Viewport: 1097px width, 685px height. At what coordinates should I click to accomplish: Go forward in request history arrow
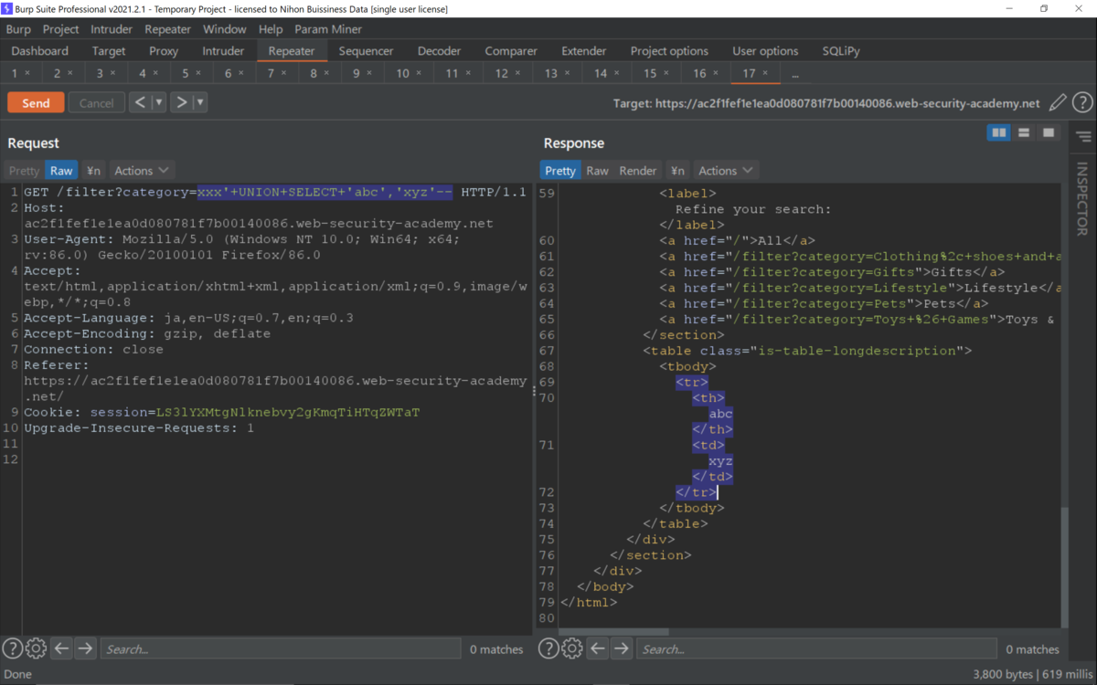(x=181, y=102)
